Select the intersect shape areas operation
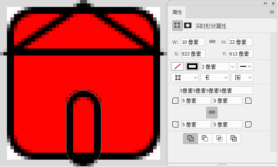 pyautogui.click(x=219, y=138)
